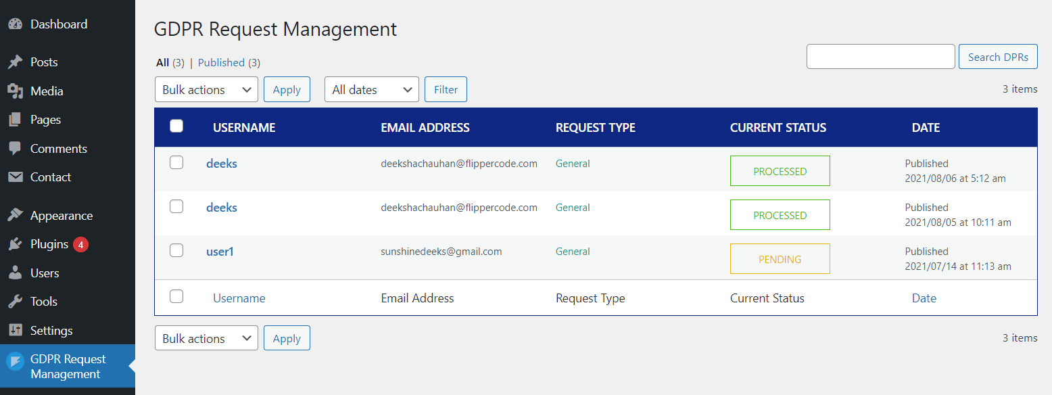Check the checkbox next to user1's request
The image size is (1052, 395).
click(176, 250)
